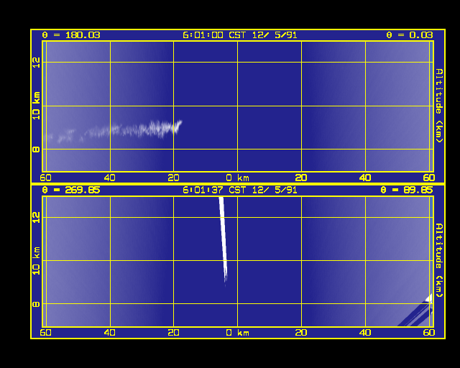
Task: Select the θ = 0.03 label
Action: pyautogui.click(x=409, y=35)
